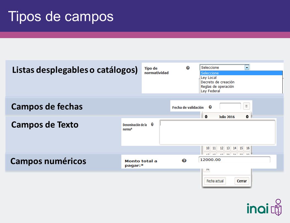The width and height of the screenshot is (290, 223).
Task: Pick day 15 in the calendar
Action: (x=241, y=148)
